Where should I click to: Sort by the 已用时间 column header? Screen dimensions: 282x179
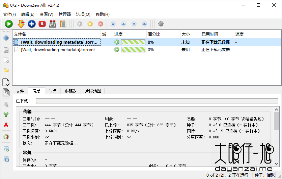pos(217,34)
